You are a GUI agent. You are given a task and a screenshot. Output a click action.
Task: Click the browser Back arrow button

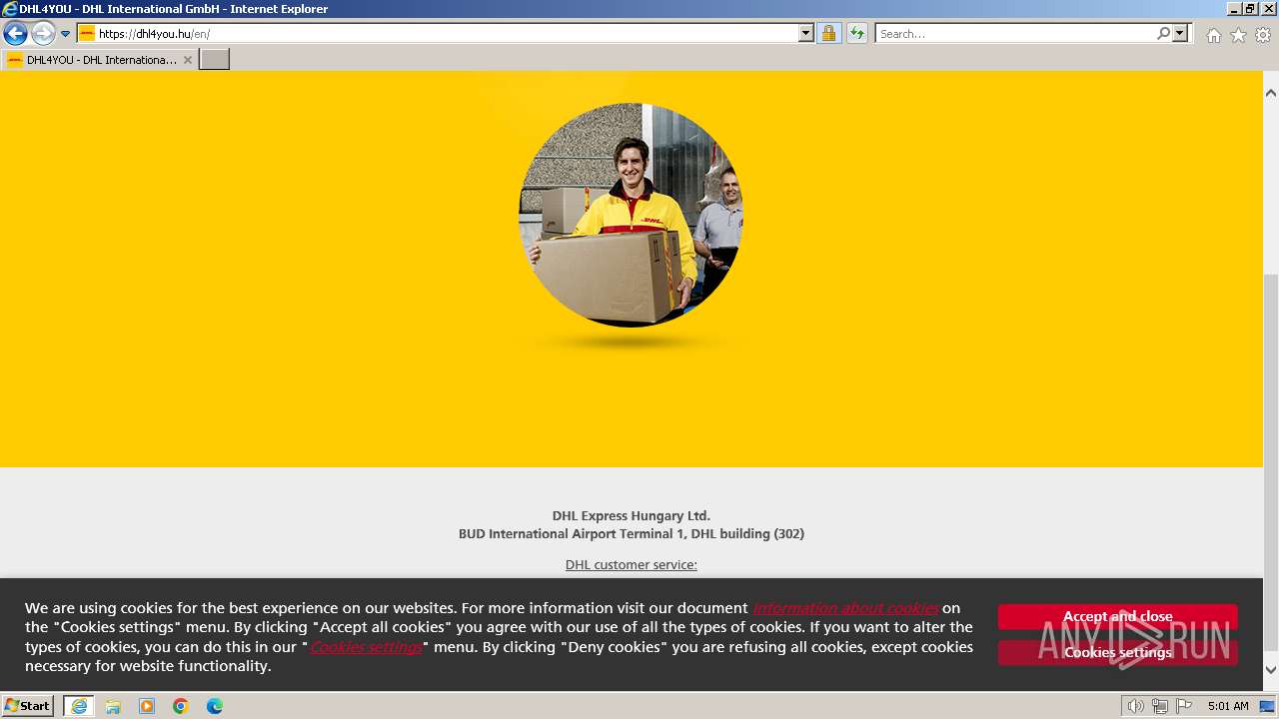pyautogui.click(x=15, y=34)
